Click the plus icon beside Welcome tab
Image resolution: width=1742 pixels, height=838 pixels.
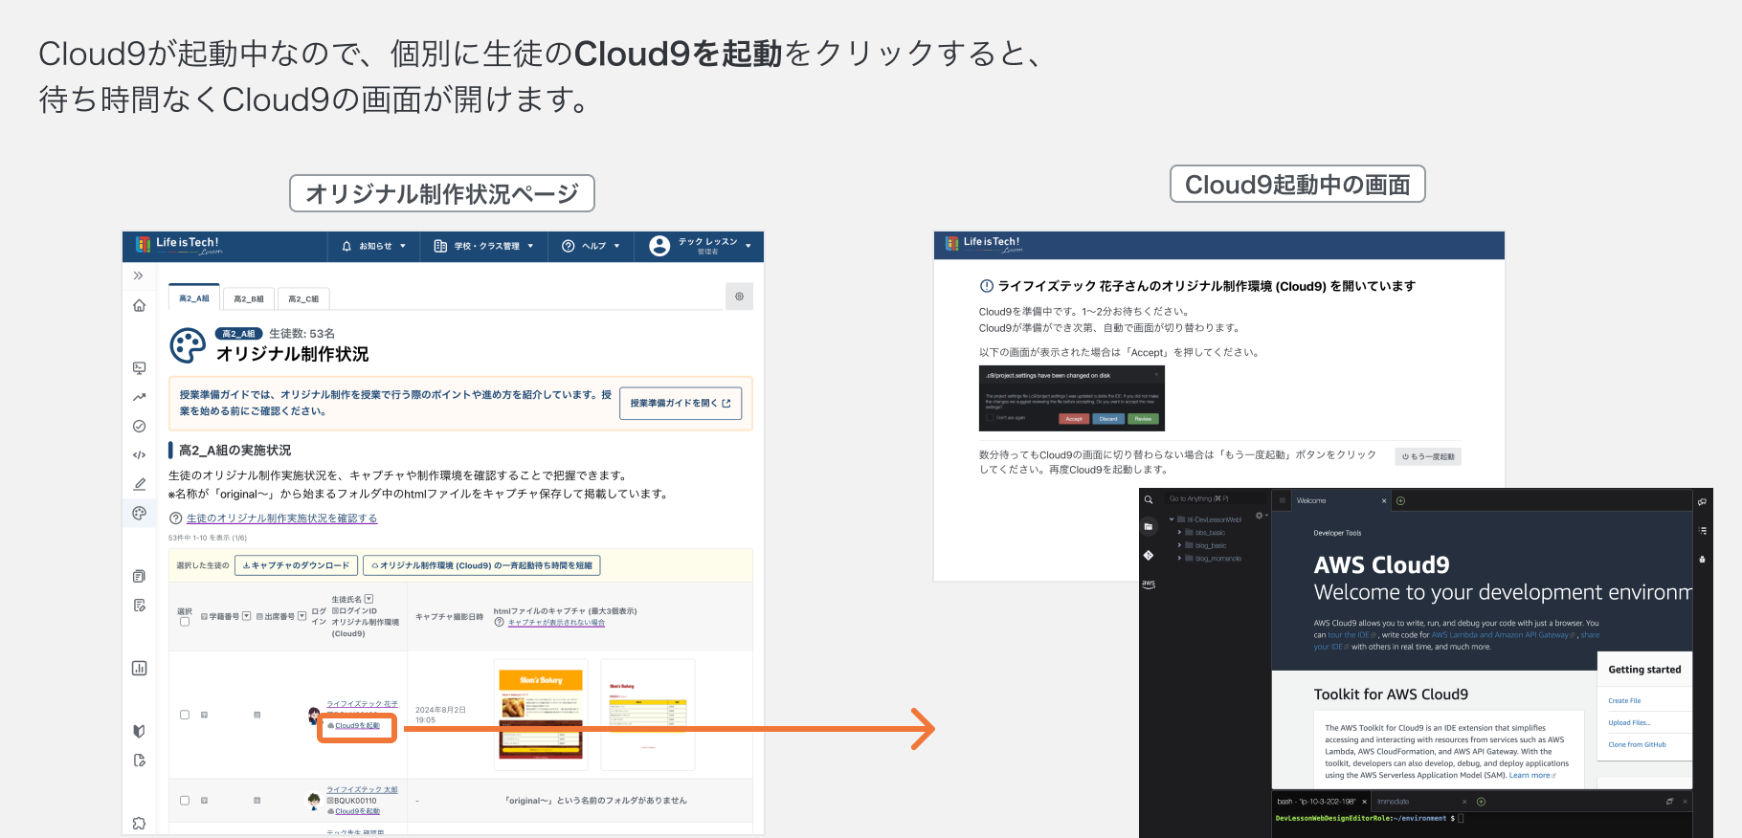[1400, 500]
